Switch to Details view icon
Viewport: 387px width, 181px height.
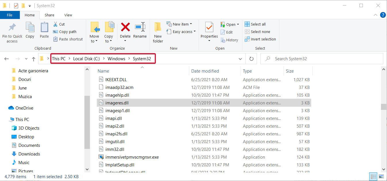coord(374,176)
